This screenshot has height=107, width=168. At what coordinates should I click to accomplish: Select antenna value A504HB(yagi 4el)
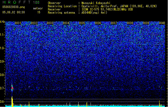tap(94, 13)
